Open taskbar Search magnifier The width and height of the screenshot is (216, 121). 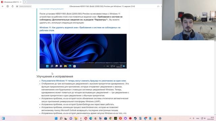click(61, 118)
